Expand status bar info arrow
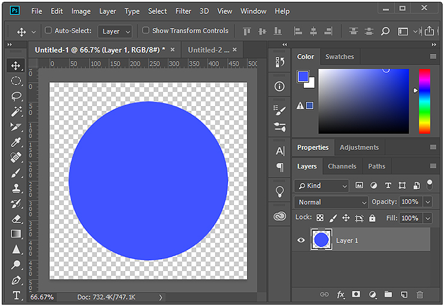 [161, 297]
